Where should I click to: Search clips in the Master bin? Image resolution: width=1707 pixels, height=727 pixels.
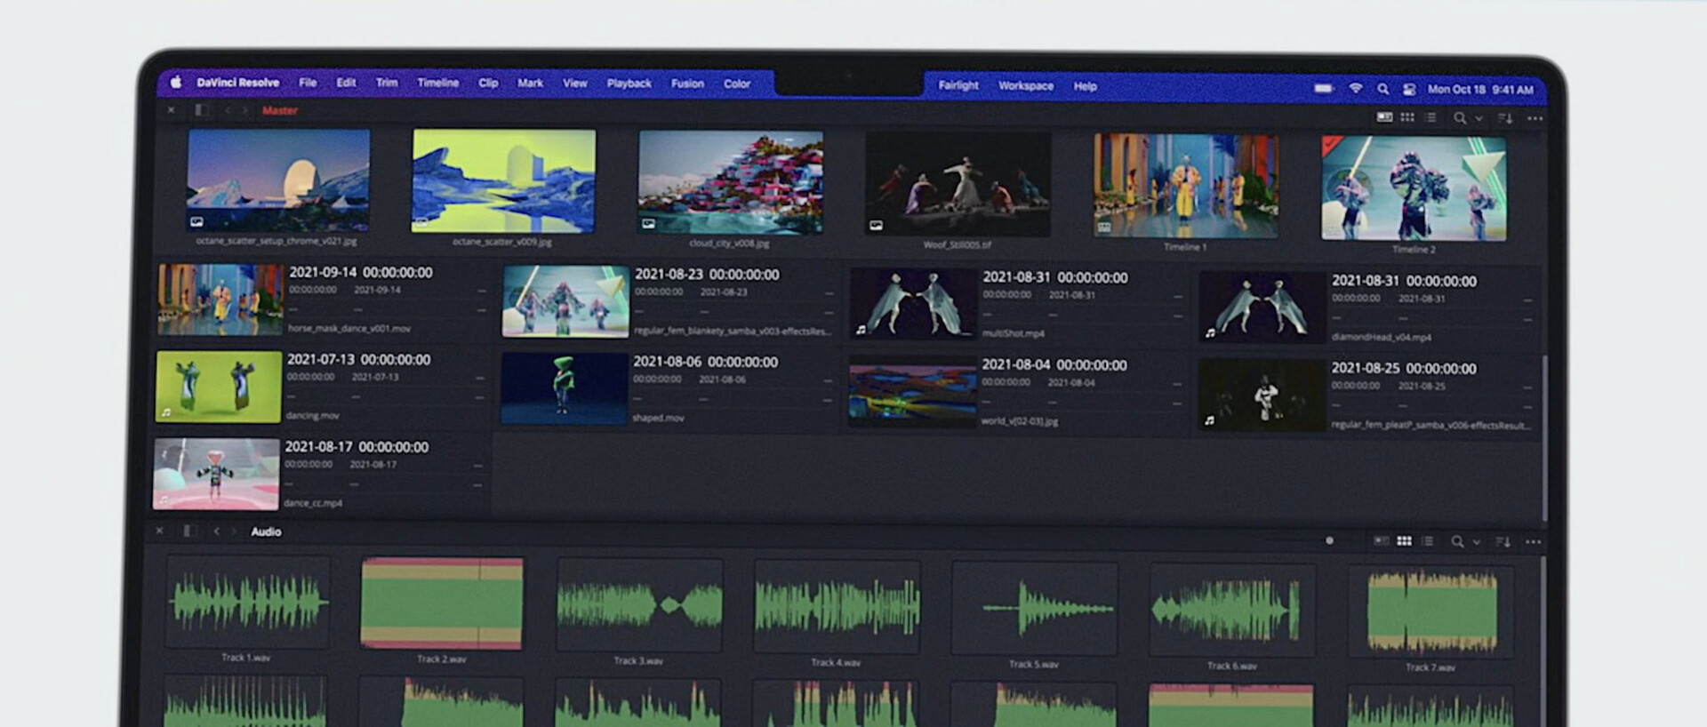pyautogui.click(x=1460, y=117)
